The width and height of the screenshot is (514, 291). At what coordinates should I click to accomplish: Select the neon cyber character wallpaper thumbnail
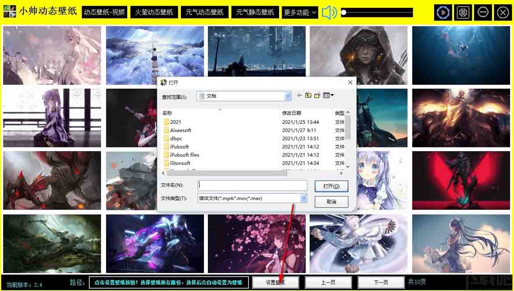[155, 244]
